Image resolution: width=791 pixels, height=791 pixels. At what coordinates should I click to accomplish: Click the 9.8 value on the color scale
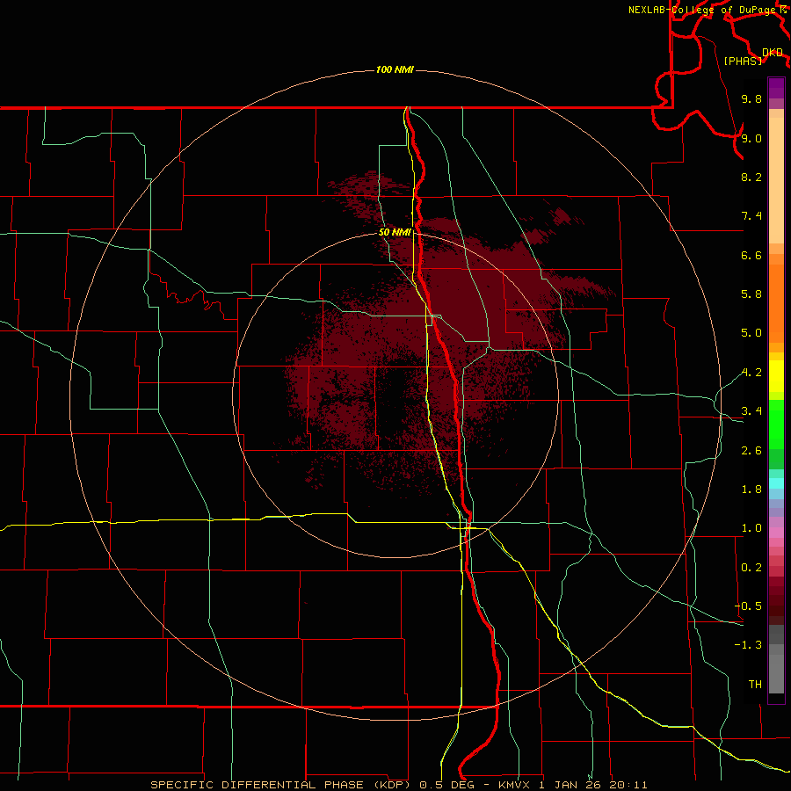[x=751, y=98]
